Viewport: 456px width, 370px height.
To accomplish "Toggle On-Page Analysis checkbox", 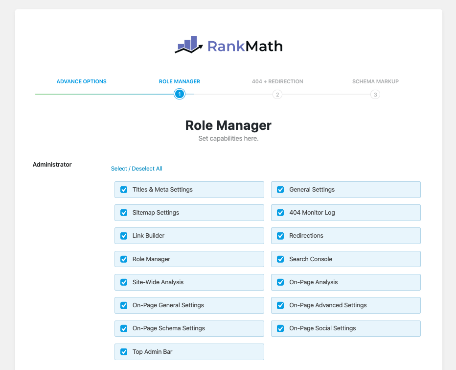I will (x=280, y=282).
